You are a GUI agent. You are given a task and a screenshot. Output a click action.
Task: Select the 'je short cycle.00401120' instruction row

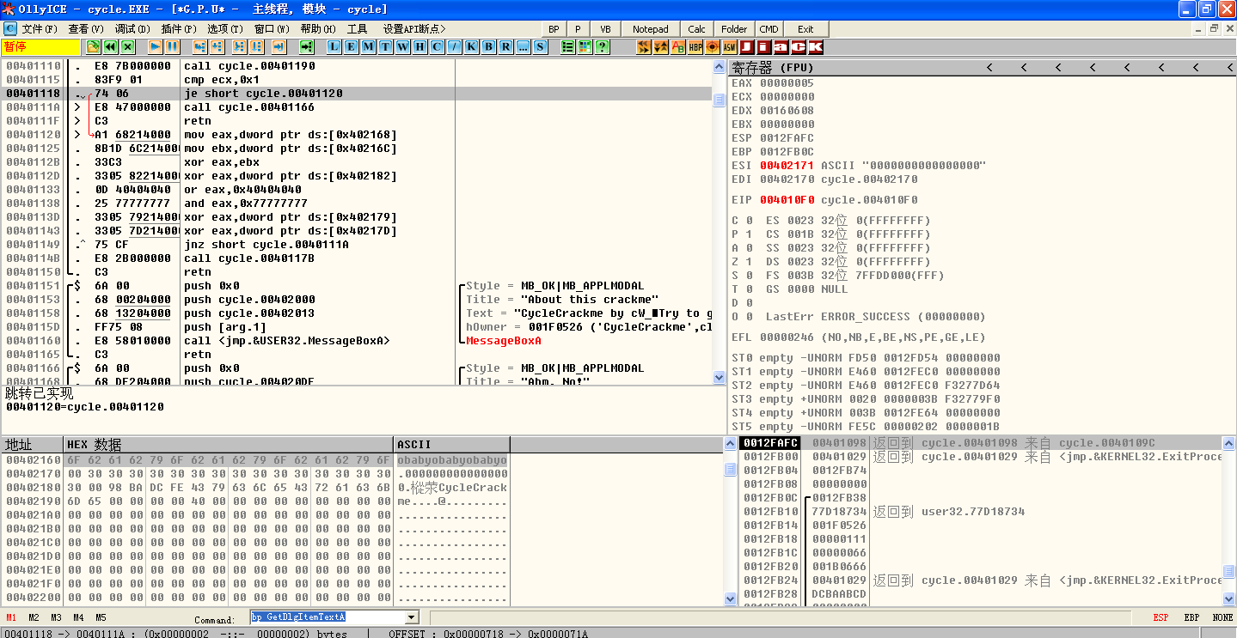click(357, 94)
